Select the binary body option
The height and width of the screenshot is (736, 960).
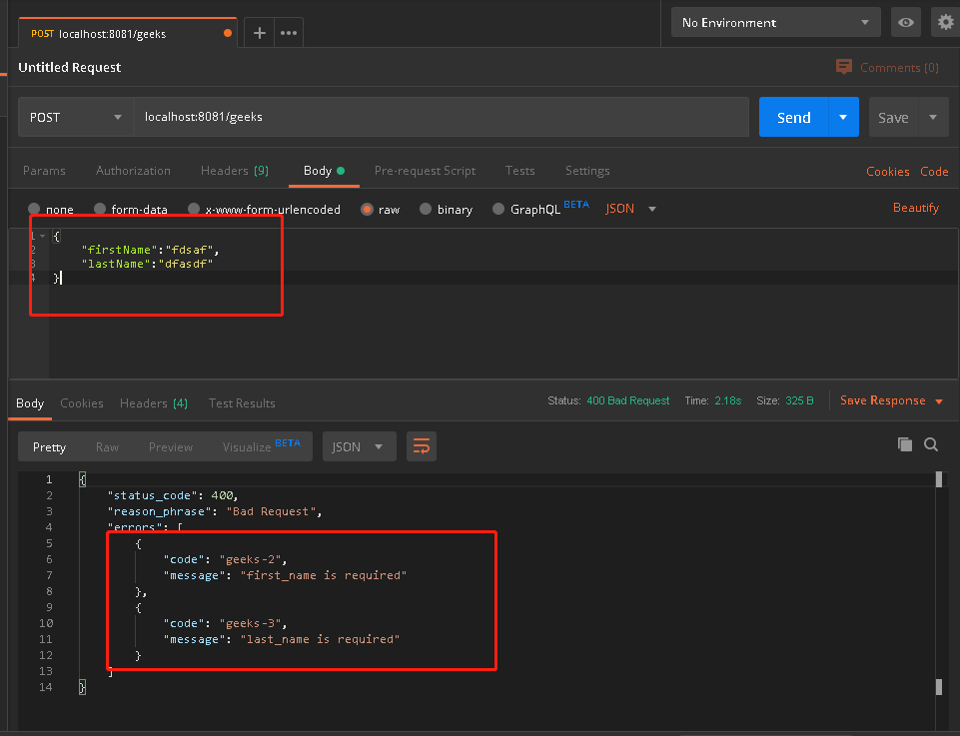click(x=427, y=209)
